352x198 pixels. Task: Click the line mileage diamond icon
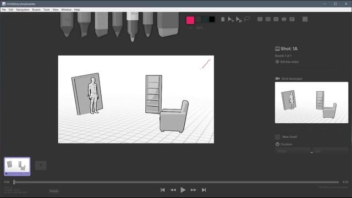tap(277, 62)
